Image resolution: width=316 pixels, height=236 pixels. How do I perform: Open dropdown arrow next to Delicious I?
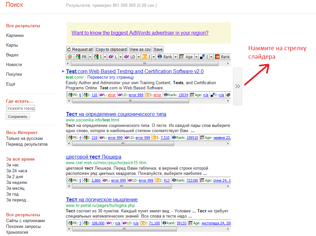pos(211,57)
